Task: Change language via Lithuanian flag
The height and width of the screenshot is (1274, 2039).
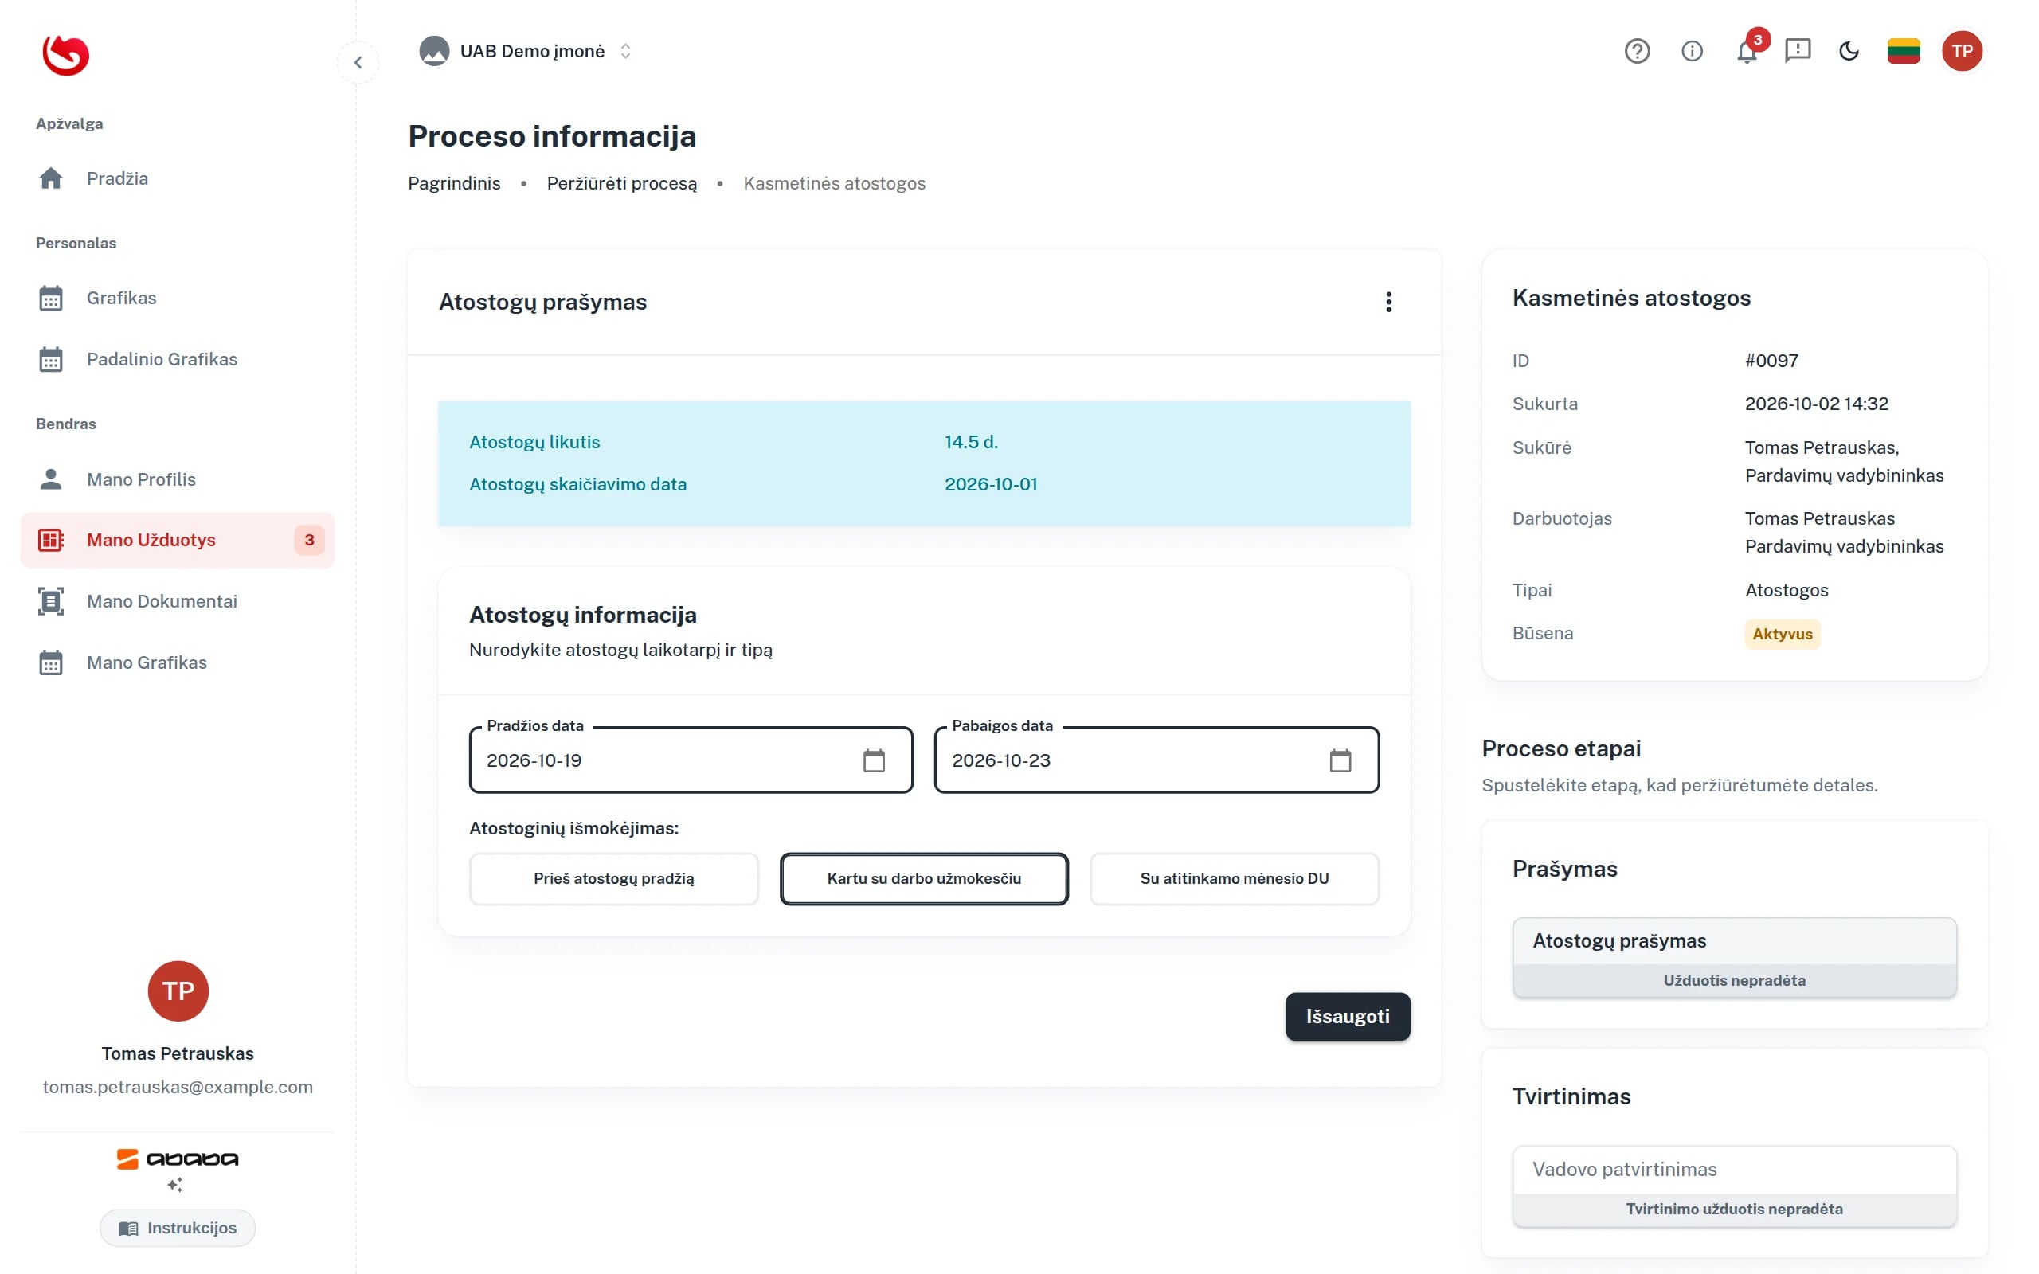Action: pos(1904,52)
